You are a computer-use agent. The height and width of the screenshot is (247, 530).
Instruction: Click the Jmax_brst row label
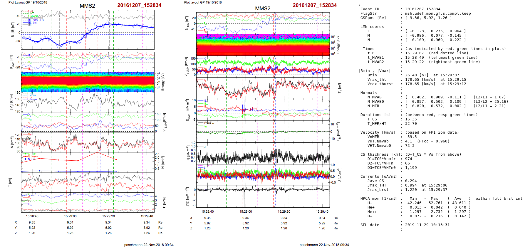click(378, 190)
